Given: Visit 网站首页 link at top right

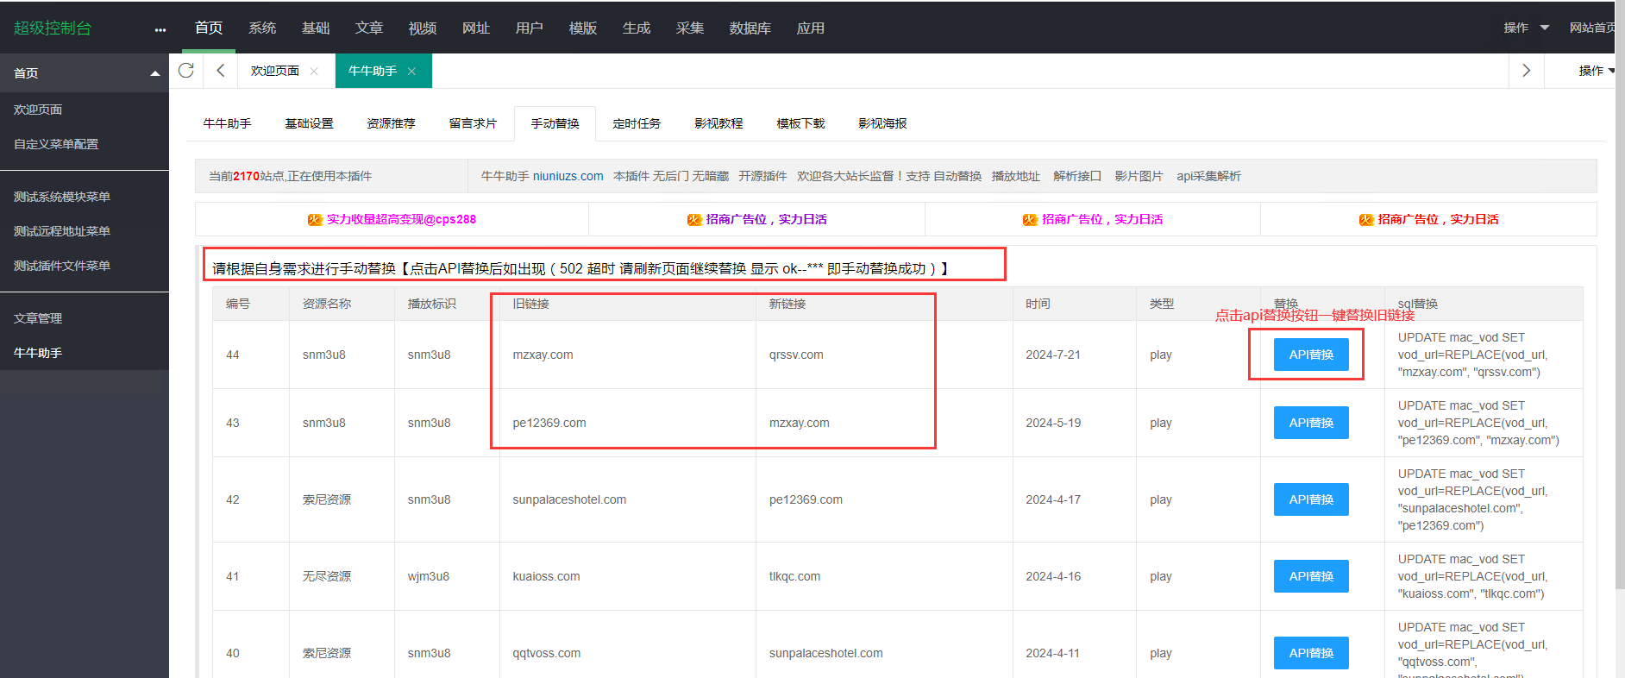Looking at the screenshot, I should [1592, 28].
